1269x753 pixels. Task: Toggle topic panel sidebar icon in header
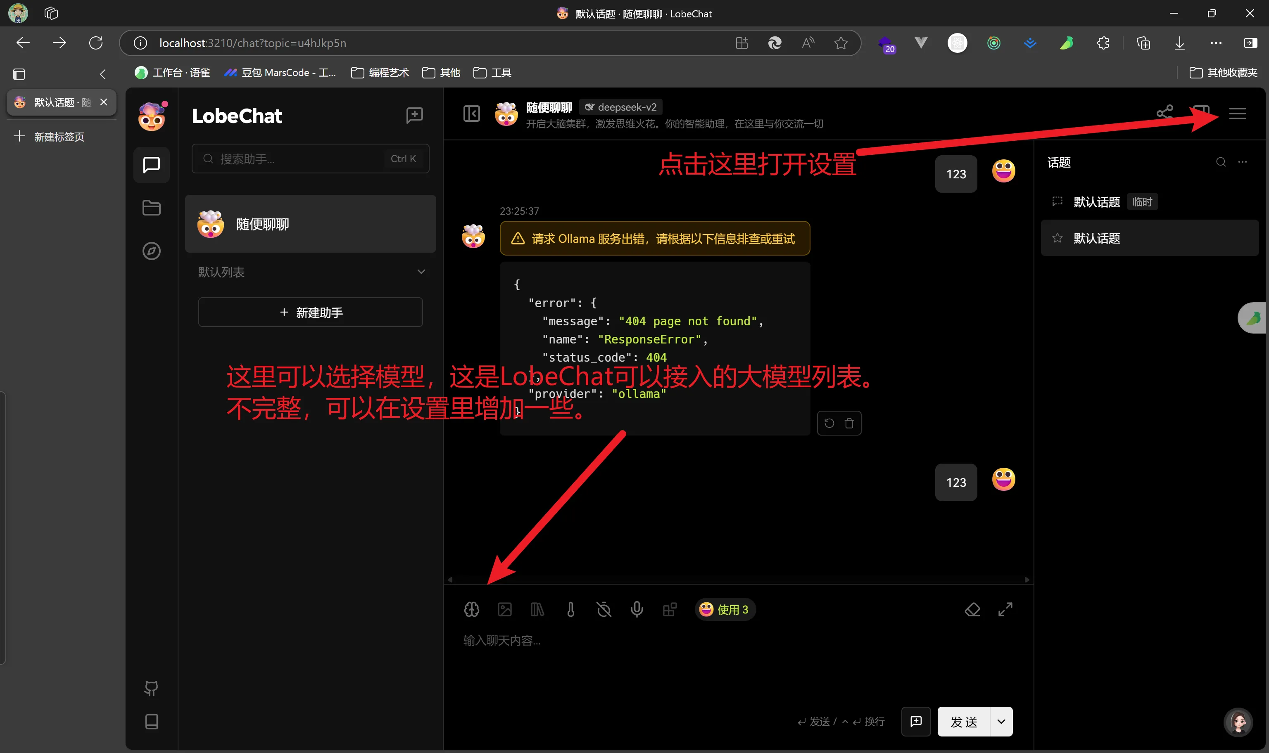[x=1201, y=113]
